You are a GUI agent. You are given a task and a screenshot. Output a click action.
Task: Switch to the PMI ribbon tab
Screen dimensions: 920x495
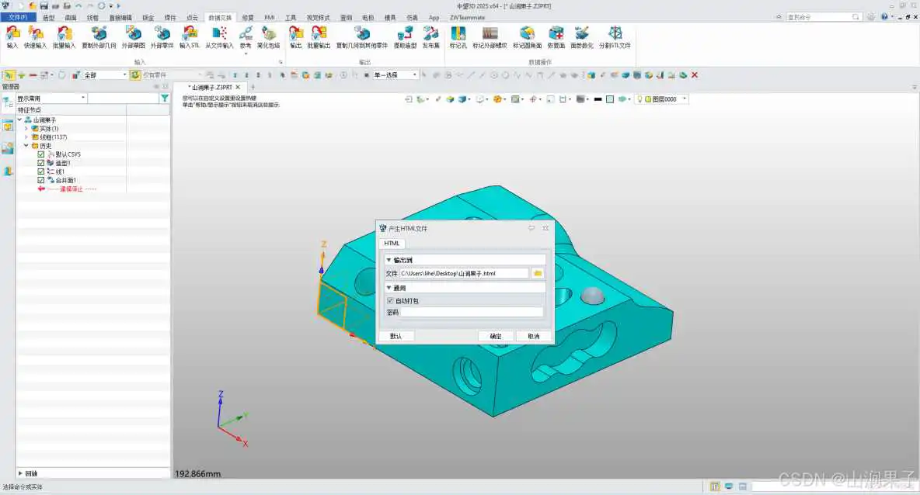coord(270,18)
